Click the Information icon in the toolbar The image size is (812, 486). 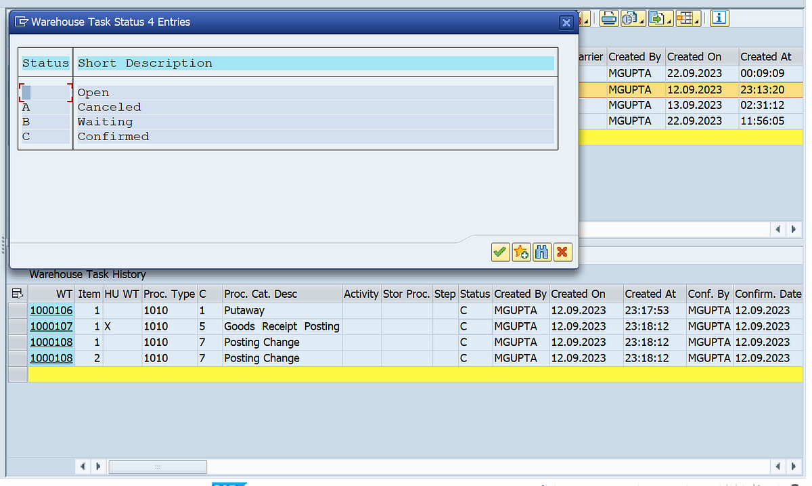click(x=719, y=18)
